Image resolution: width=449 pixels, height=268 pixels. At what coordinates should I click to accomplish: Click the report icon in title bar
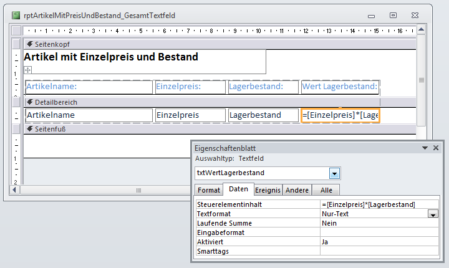click(14, 15)
